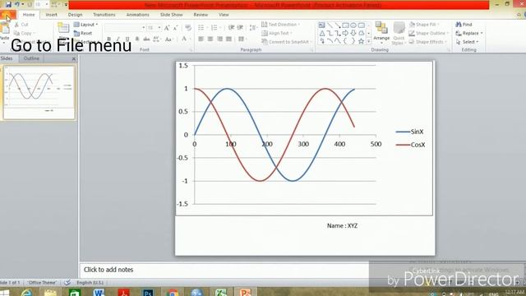Open the Slide Show tab

[172, 15]
